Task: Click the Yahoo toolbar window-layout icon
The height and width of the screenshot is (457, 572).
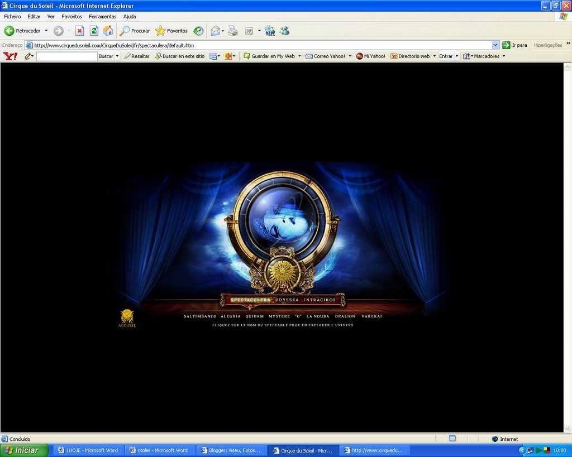Action: coord(213,56)
